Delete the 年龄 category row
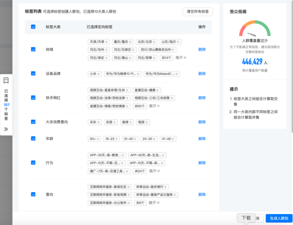293x225 pixels. 202,138
